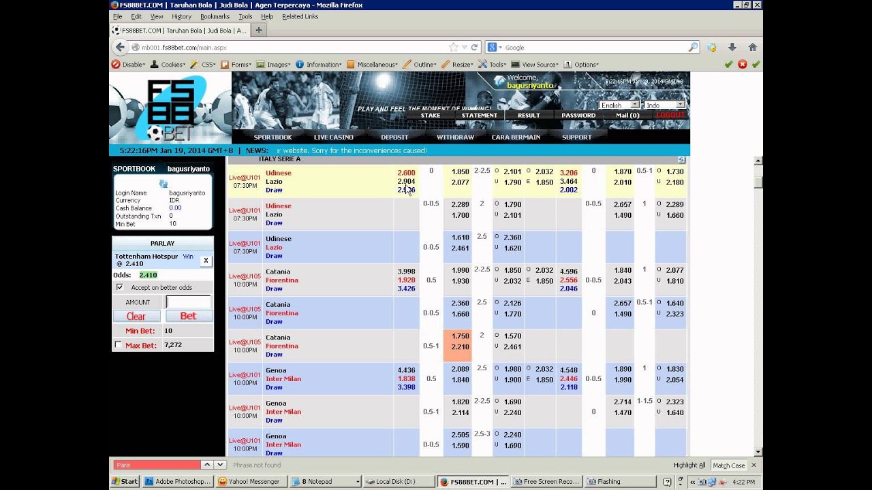
Task: Open the History menu
Action: [181, 16]
